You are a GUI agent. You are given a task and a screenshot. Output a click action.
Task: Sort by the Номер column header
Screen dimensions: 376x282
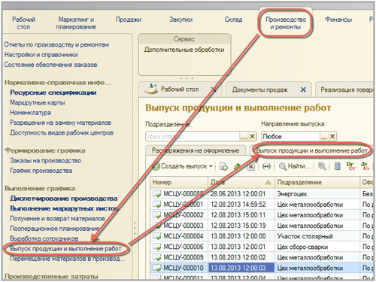pos(179,182)
